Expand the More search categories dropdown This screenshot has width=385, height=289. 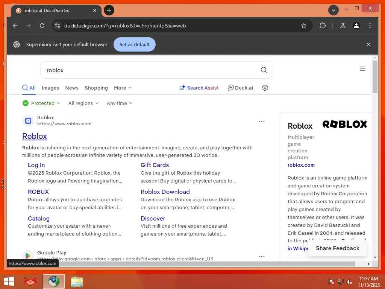(x=123, y=88)
